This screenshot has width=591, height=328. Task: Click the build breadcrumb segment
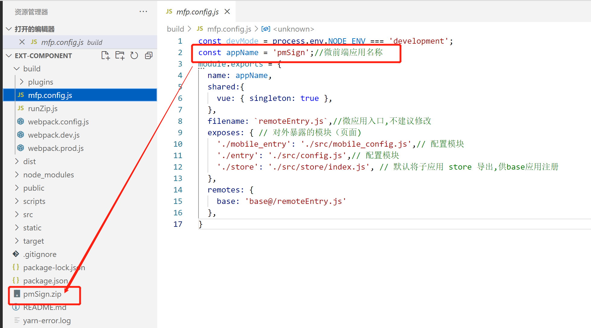[175, 29]
